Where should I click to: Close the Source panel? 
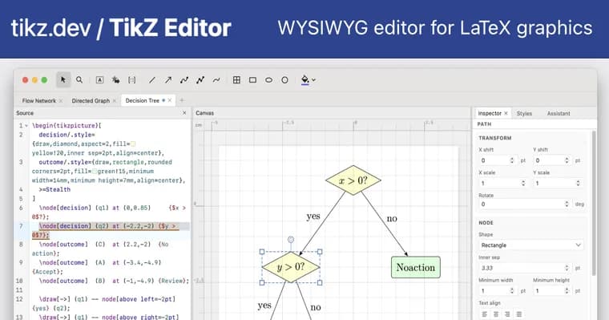pyautogui.click(x=184, y=113)
